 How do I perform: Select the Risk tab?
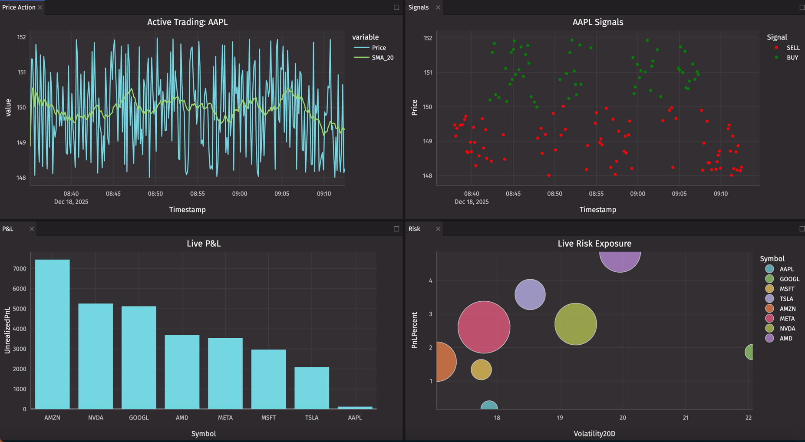click(x=414, y=229)
